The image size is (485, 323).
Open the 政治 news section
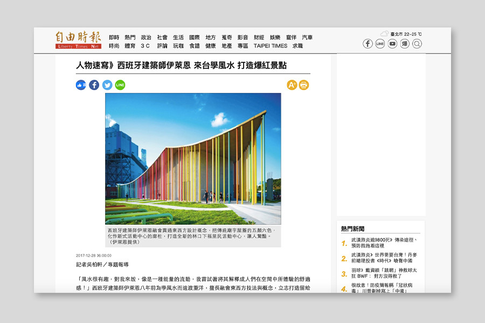pyautogui.click(x=146, y=38)
